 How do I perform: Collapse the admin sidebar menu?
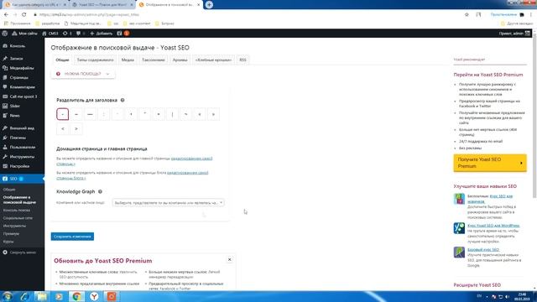click(19, 253)
